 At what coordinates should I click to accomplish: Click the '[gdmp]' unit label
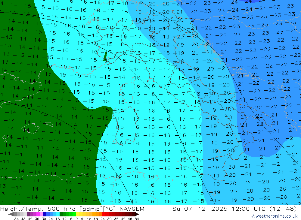point(92,209)
